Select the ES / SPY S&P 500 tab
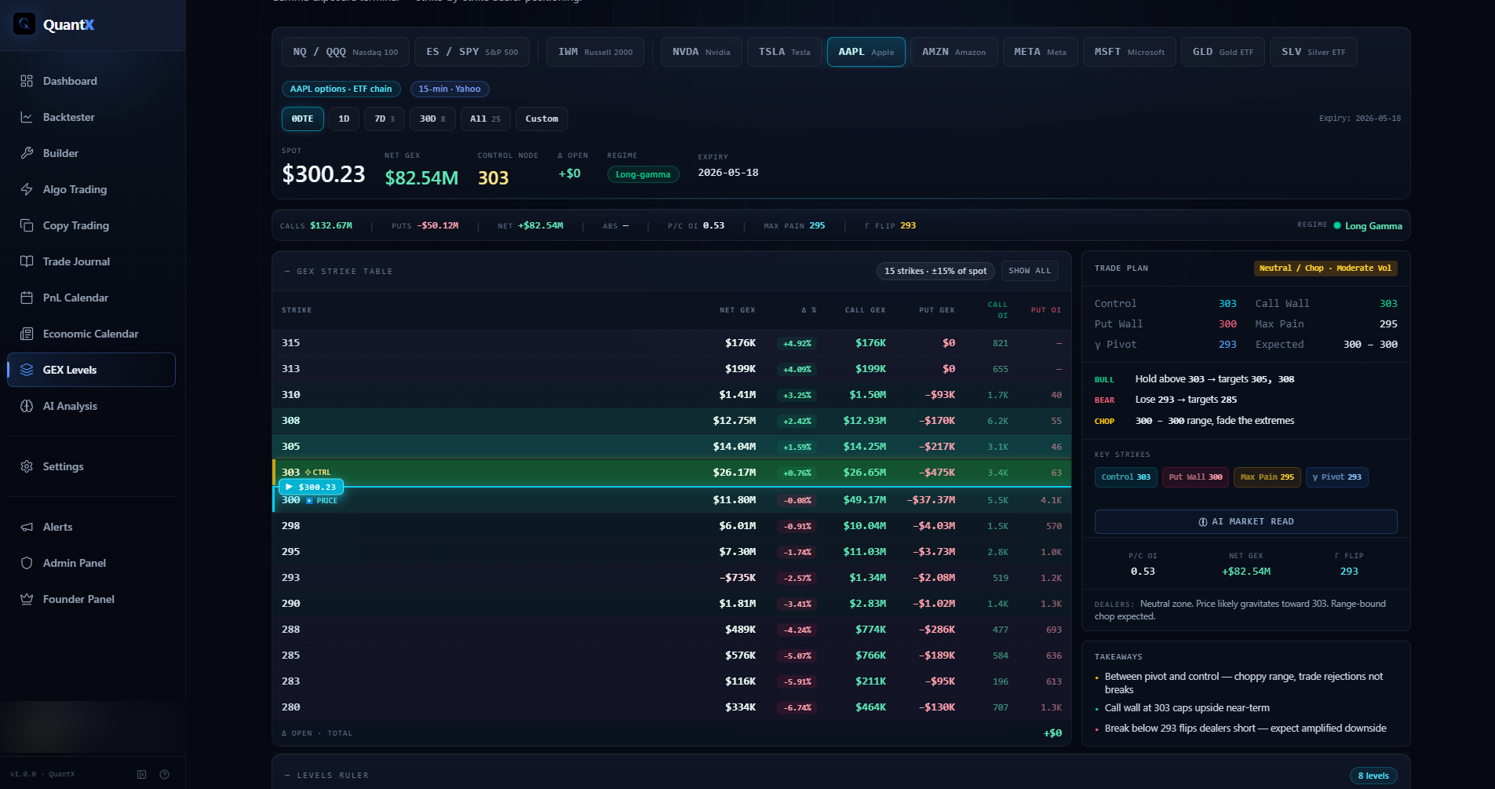This screenshot has height=789, width=1495. (472, 52)
